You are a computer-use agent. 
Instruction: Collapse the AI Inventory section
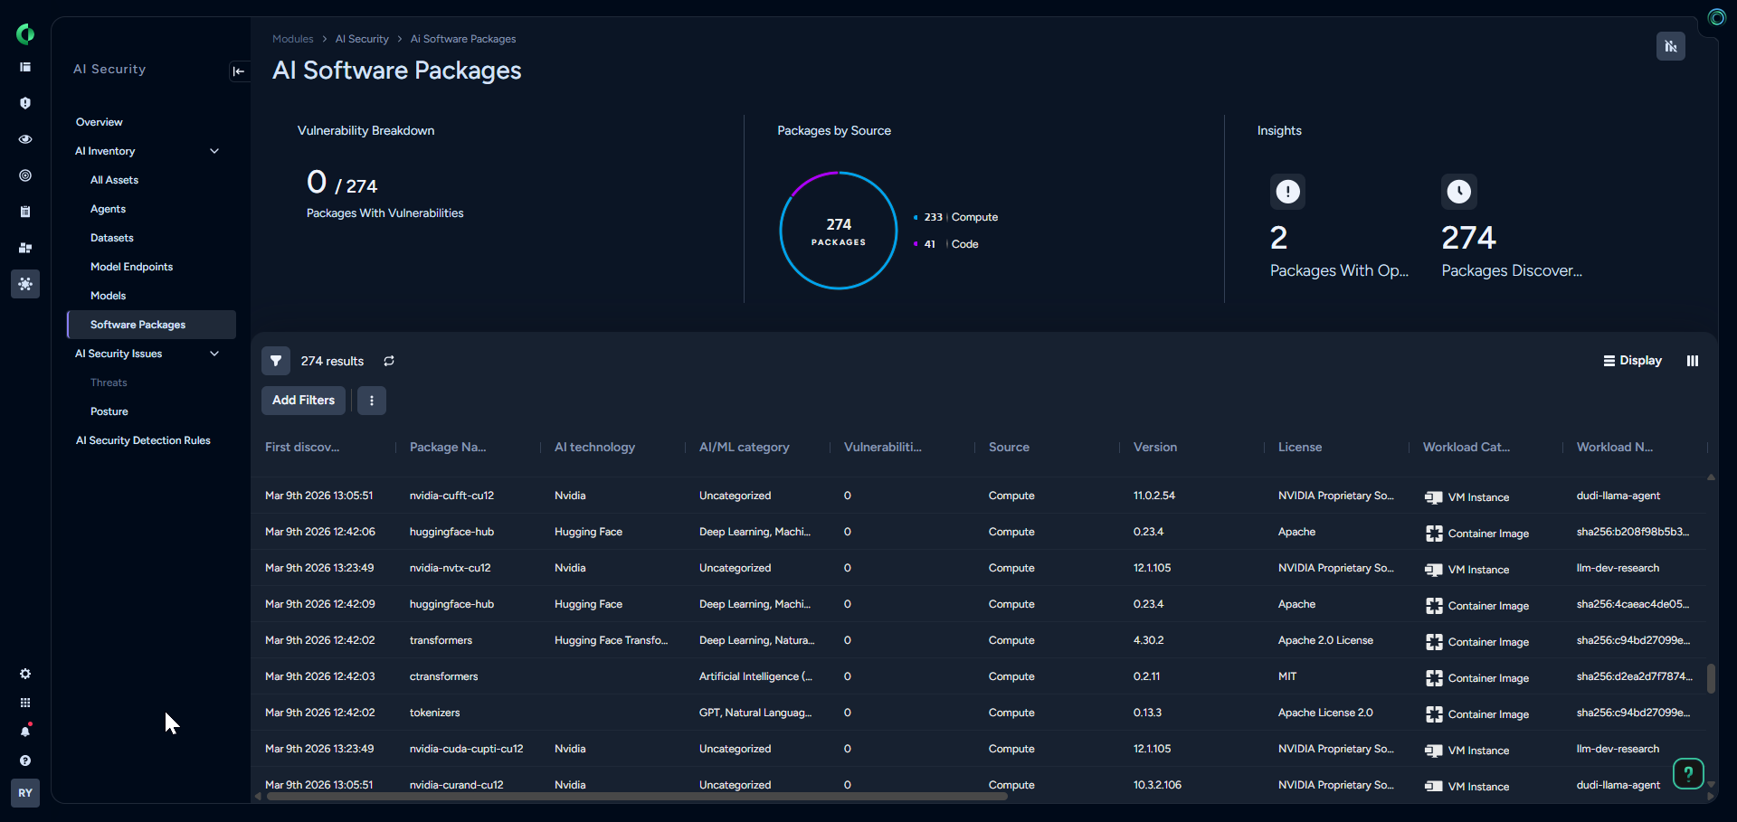(x=214, y=151)
